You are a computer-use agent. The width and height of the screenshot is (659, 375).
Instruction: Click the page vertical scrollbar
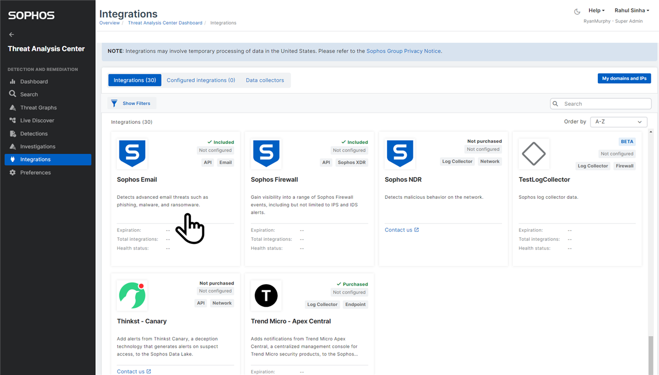pos(651,355)
